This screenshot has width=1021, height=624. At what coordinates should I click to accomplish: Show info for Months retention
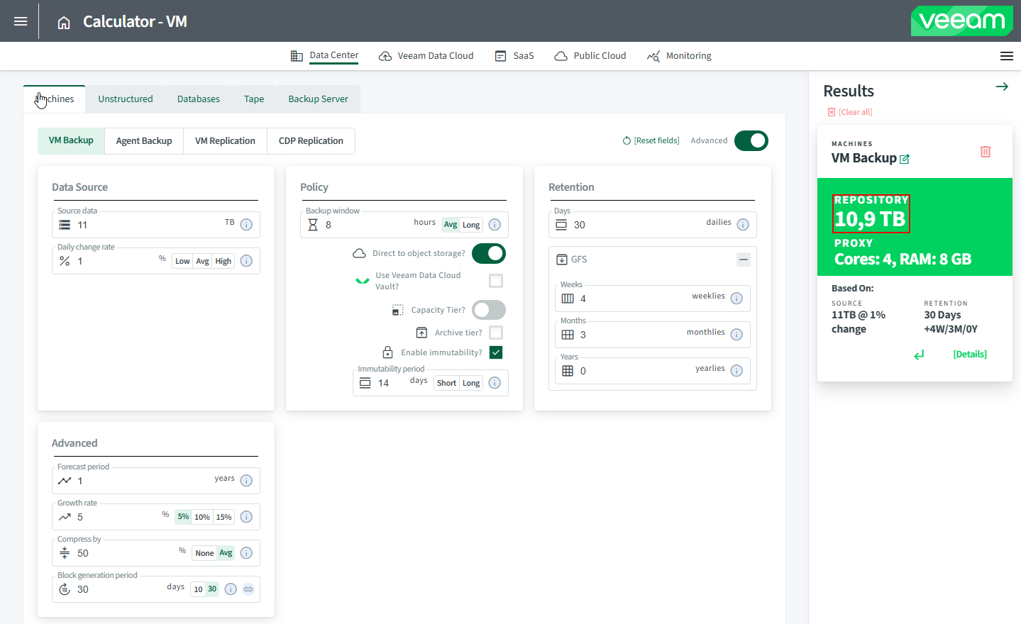736,335
